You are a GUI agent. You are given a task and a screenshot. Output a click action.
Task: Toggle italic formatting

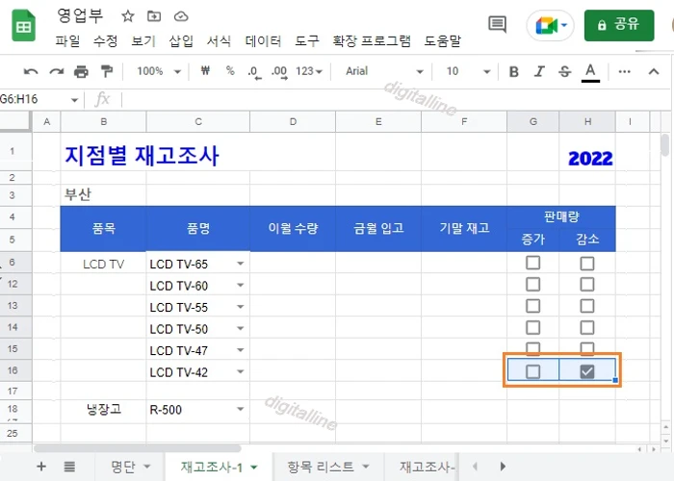[x=539, y=72]
